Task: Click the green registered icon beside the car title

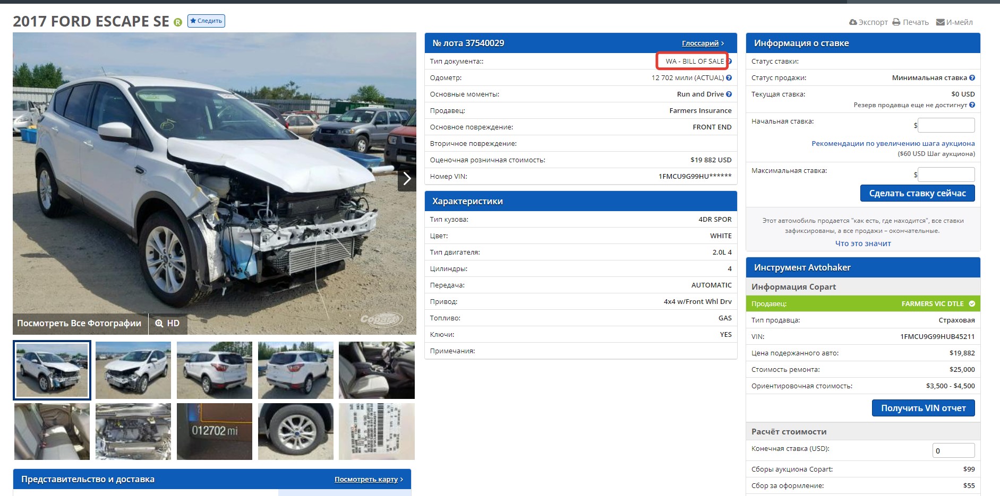Action: [x=178, y=22]
